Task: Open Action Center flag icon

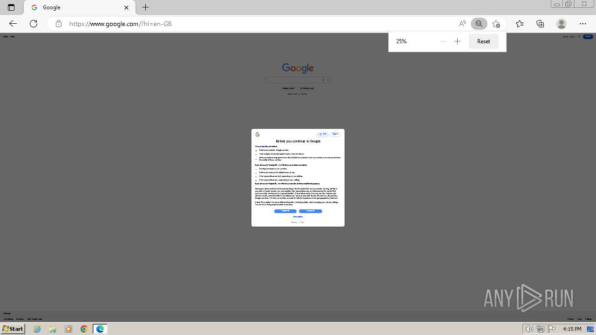Action: tap(552, 329)
